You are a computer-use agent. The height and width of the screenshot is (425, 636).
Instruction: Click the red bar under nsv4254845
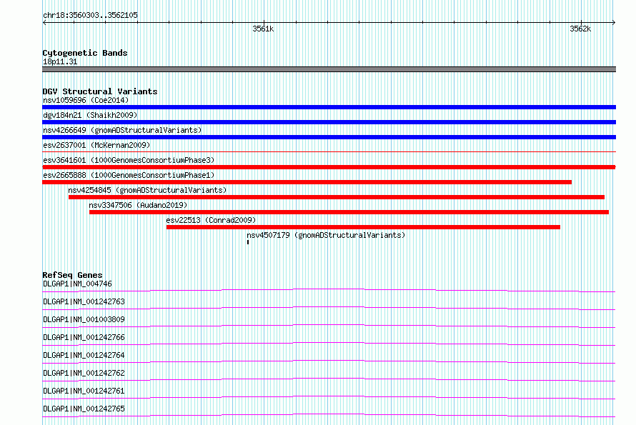tap(337, 197)
